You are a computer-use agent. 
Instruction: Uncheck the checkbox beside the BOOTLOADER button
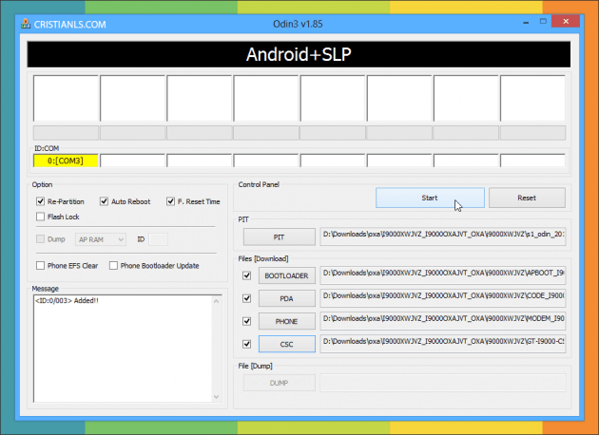tap(247, 275)
